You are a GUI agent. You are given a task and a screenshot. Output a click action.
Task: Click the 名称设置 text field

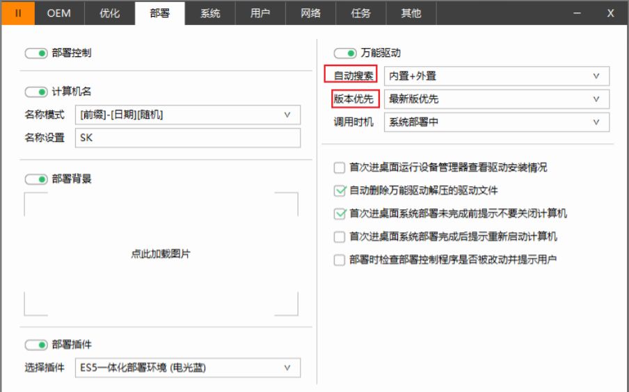click(x=188, y=138)
